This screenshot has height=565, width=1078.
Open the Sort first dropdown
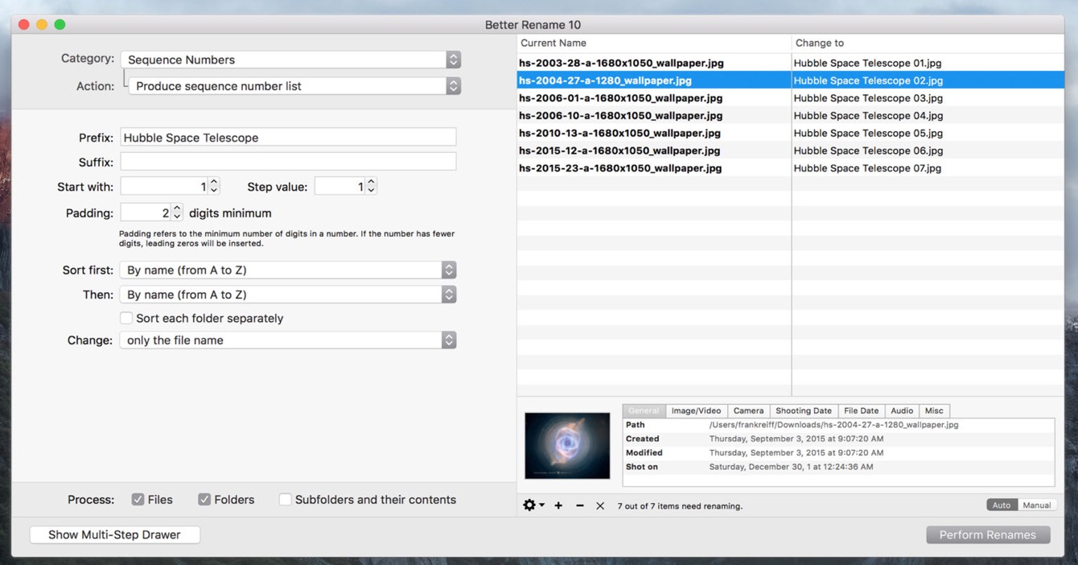[288, 270]
